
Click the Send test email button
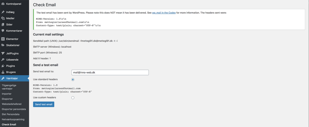coord(43,104)
